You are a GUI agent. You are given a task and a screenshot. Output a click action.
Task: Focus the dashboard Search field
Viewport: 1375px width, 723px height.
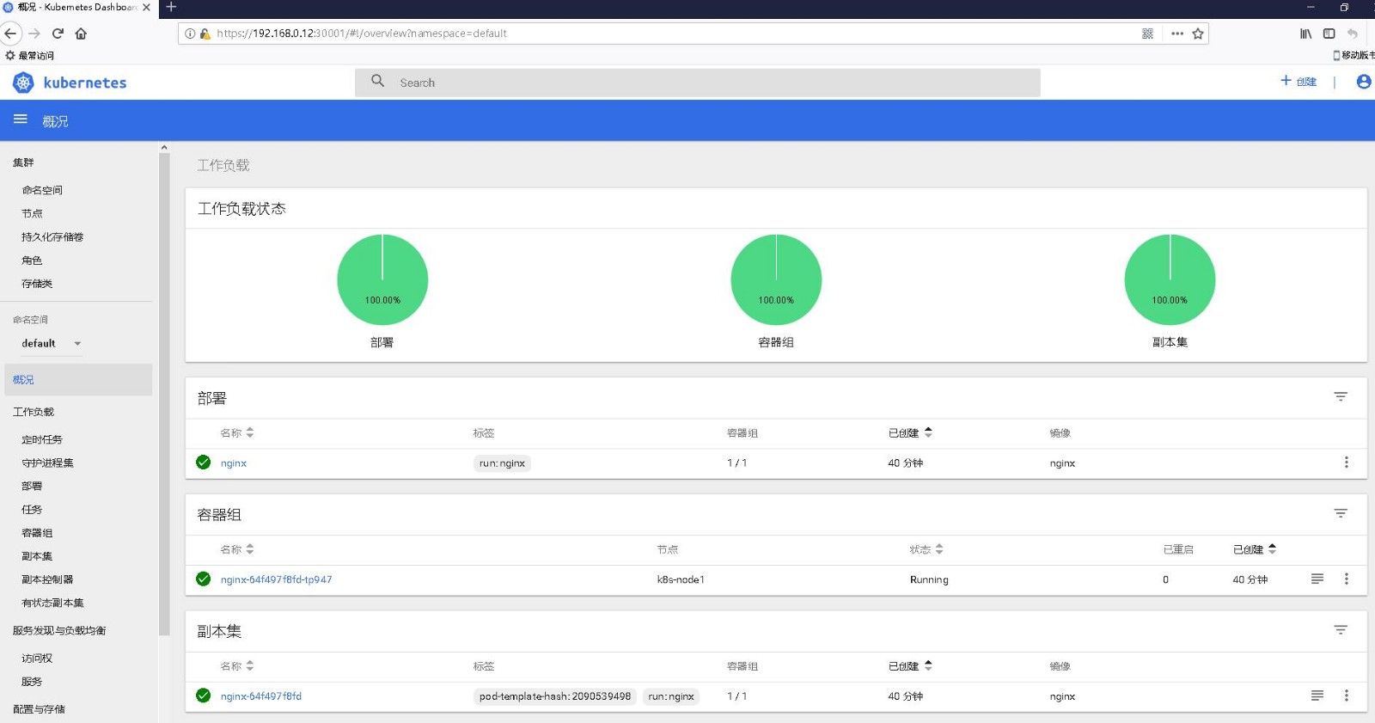(x=697, y=83)
